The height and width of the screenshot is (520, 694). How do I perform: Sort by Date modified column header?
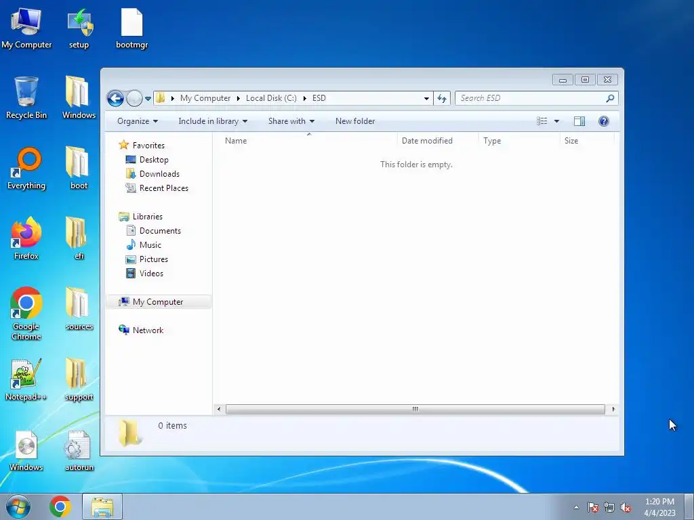point(438,141)
